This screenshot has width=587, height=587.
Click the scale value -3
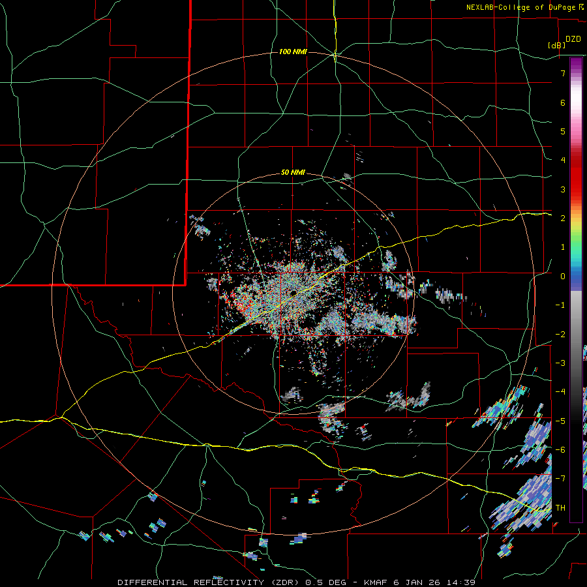(560, 363)
